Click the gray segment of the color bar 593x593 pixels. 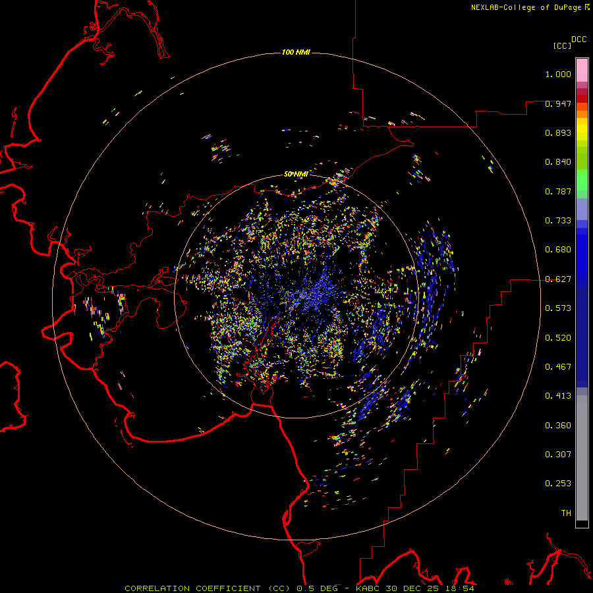[x=582, y=458]
